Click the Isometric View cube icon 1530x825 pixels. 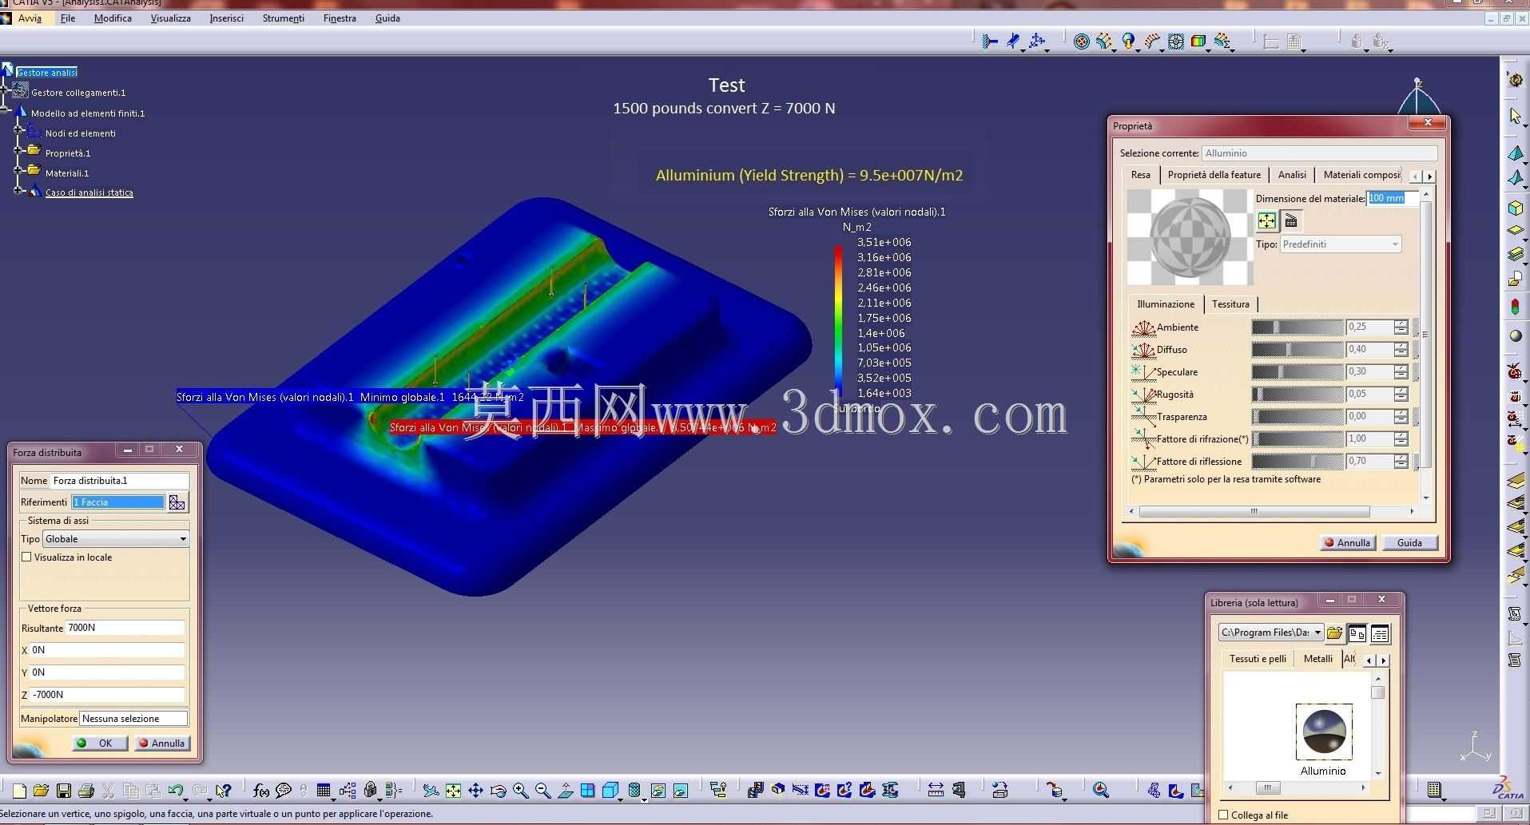[610, 791]
